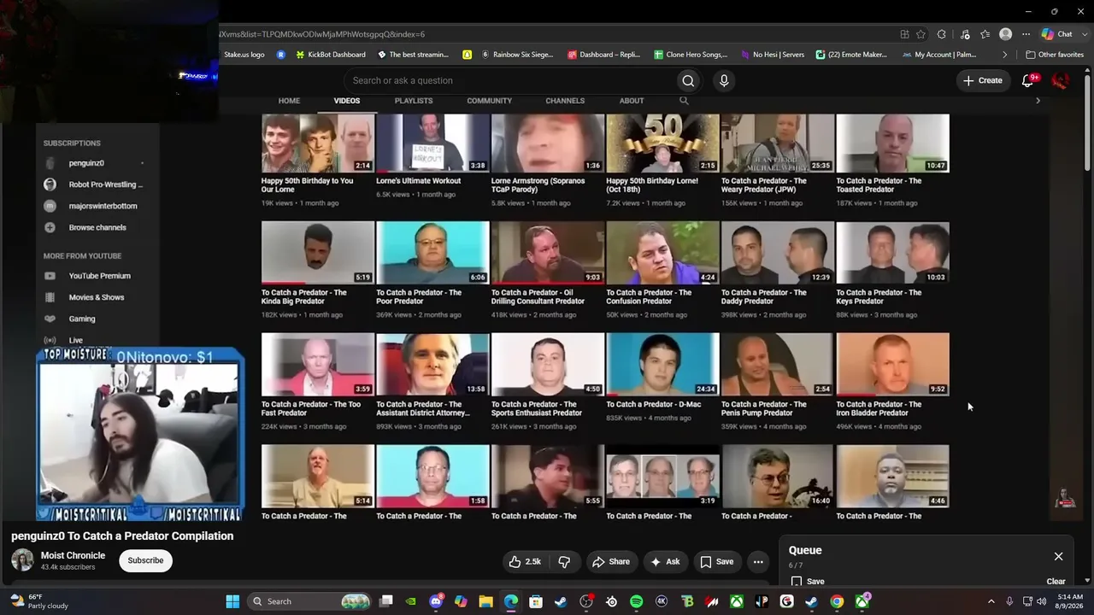Open the Stake.us logo bookmark

[x=243, y=55]
